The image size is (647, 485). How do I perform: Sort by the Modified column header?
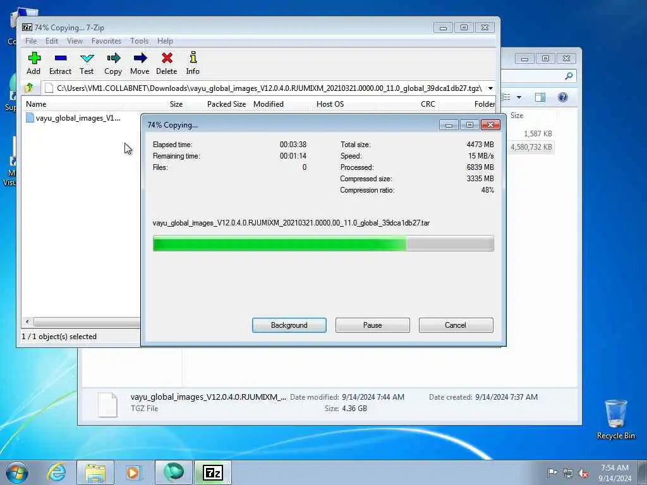click(269, 104)
